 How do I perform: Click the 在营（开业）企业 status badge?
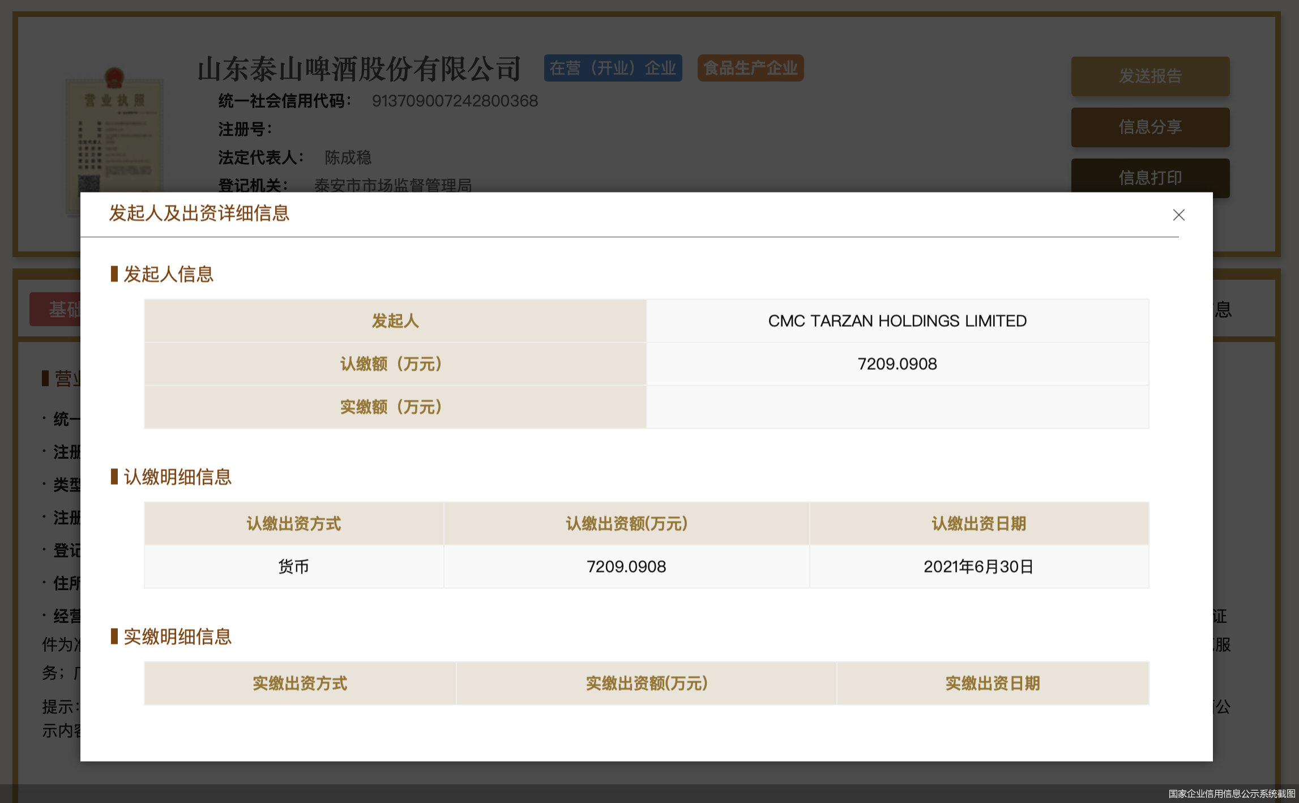point(613,68)
